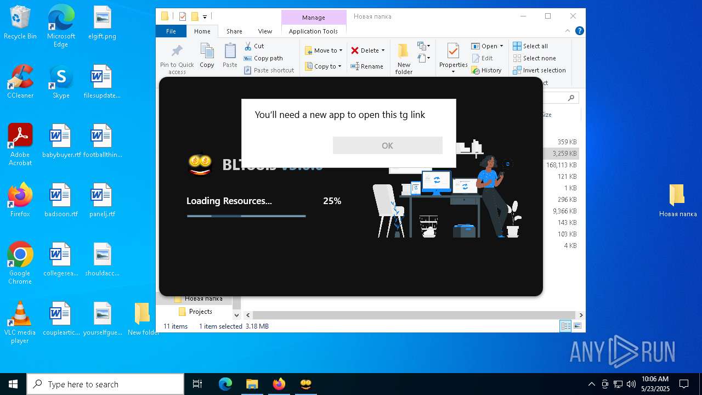Switch to the Home ribbon tab
702x395 pixels.
202,31
